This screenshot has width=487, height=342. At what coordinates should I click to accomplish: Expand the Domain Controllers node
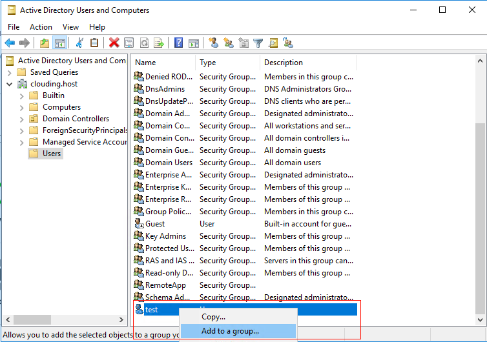click(x=21, y=119)
